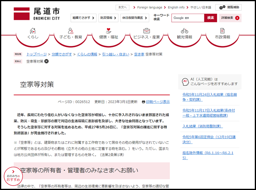Viewport: 256px width, 190px height.
Task: Open 休日夜間当番医 menu
Action: click(135, 18)
